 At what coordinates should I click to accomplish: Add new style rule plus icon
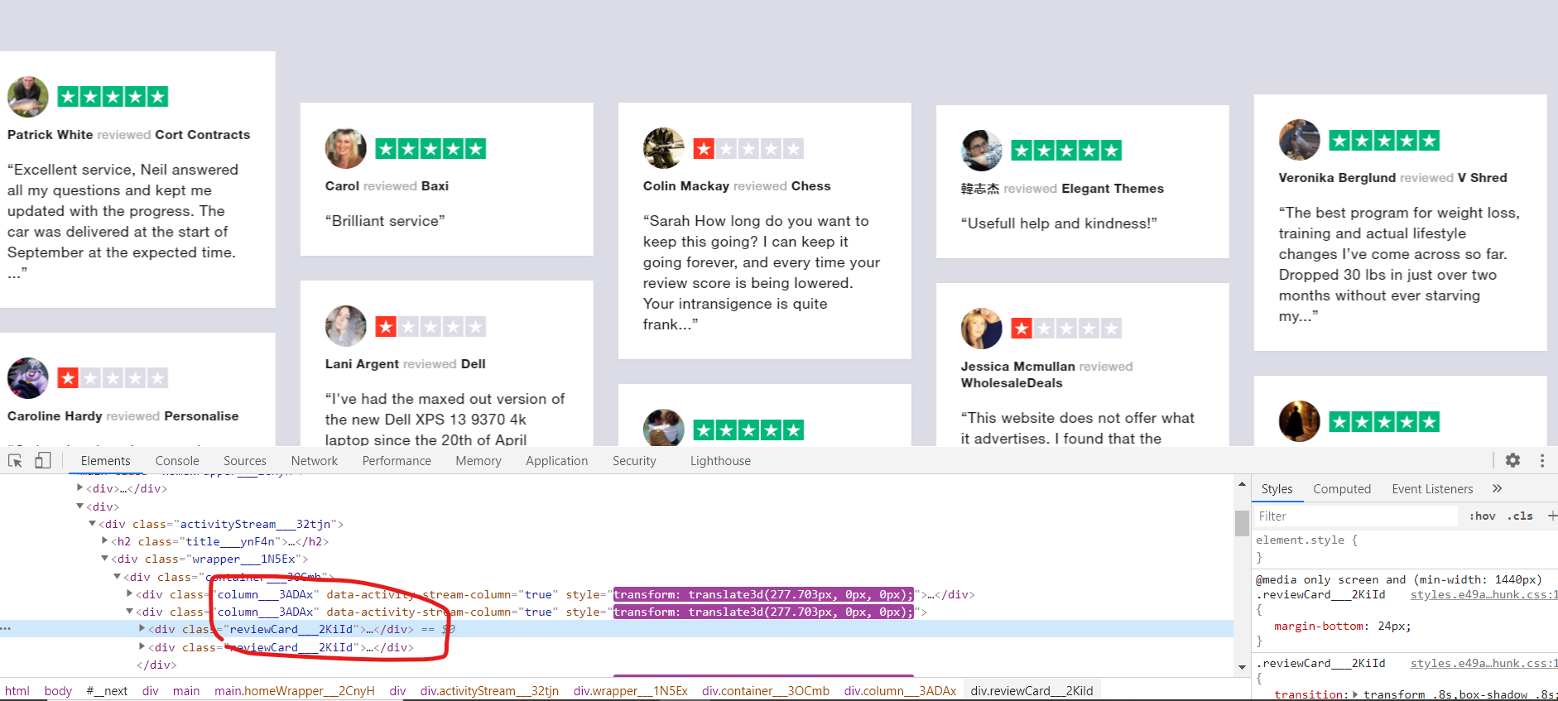1552,516
